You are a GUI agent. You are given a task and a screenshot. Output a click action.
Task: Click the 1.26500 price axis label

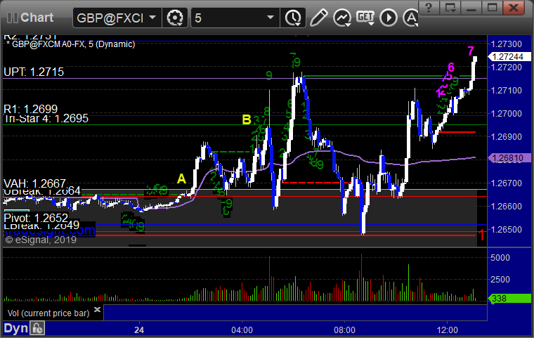[x=507, y=229]
